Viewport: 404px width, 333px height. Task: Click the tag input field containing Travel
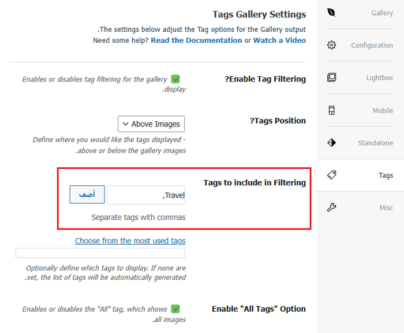(145, 195)
